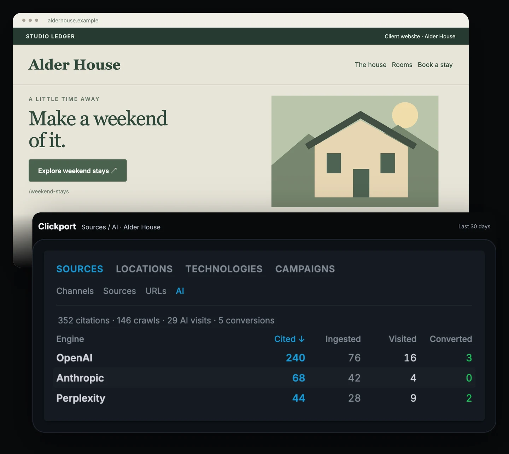Image resolution: width=509 pixels, height=454 pixels.
Task: Click Perplexity cited value 44
Action: point(299,398)
